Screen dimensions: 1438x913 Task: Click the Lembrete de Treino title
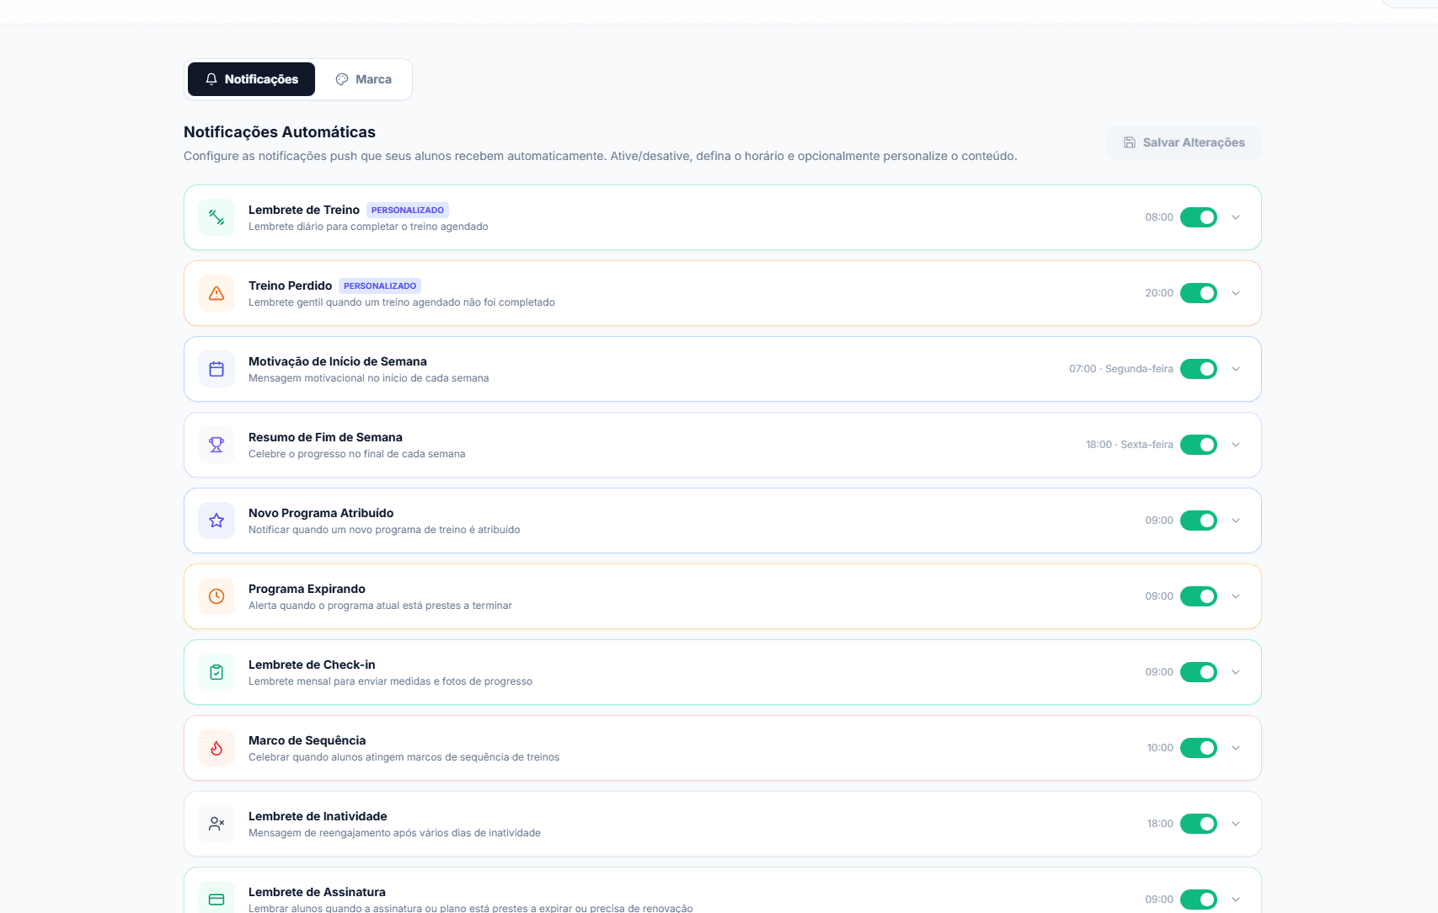coord(304,210)
